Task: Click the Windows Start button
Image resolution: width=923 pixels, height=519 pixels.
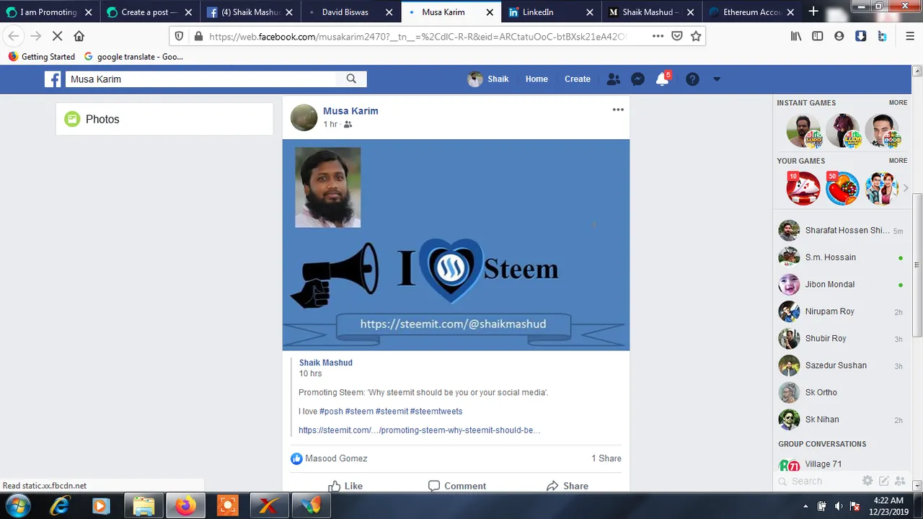Action: pos(18,505)
